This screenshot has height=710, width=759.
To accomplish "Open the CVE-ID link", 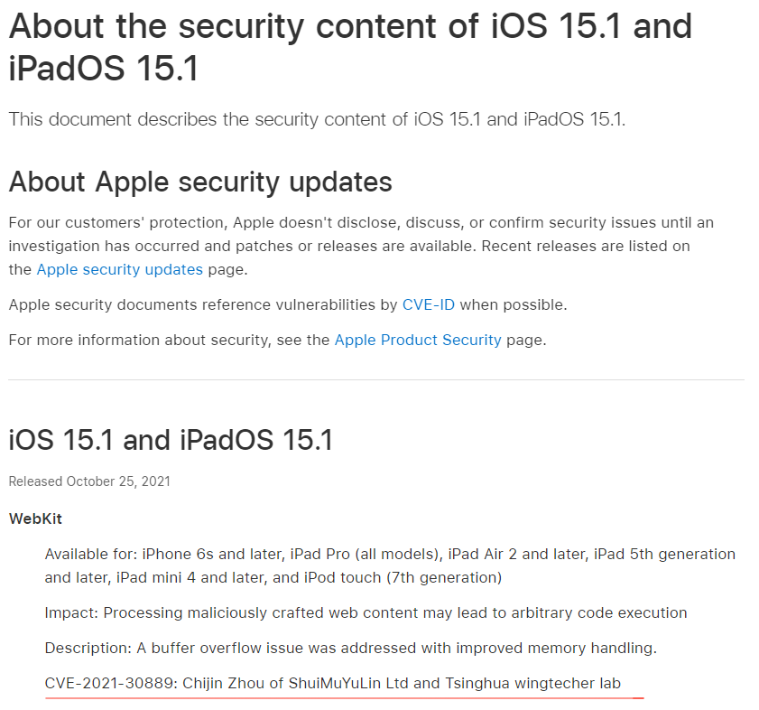I will (429, 304).
